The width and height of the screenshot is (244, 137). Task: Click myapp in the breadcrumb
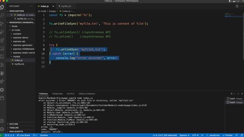pos(52,11)
